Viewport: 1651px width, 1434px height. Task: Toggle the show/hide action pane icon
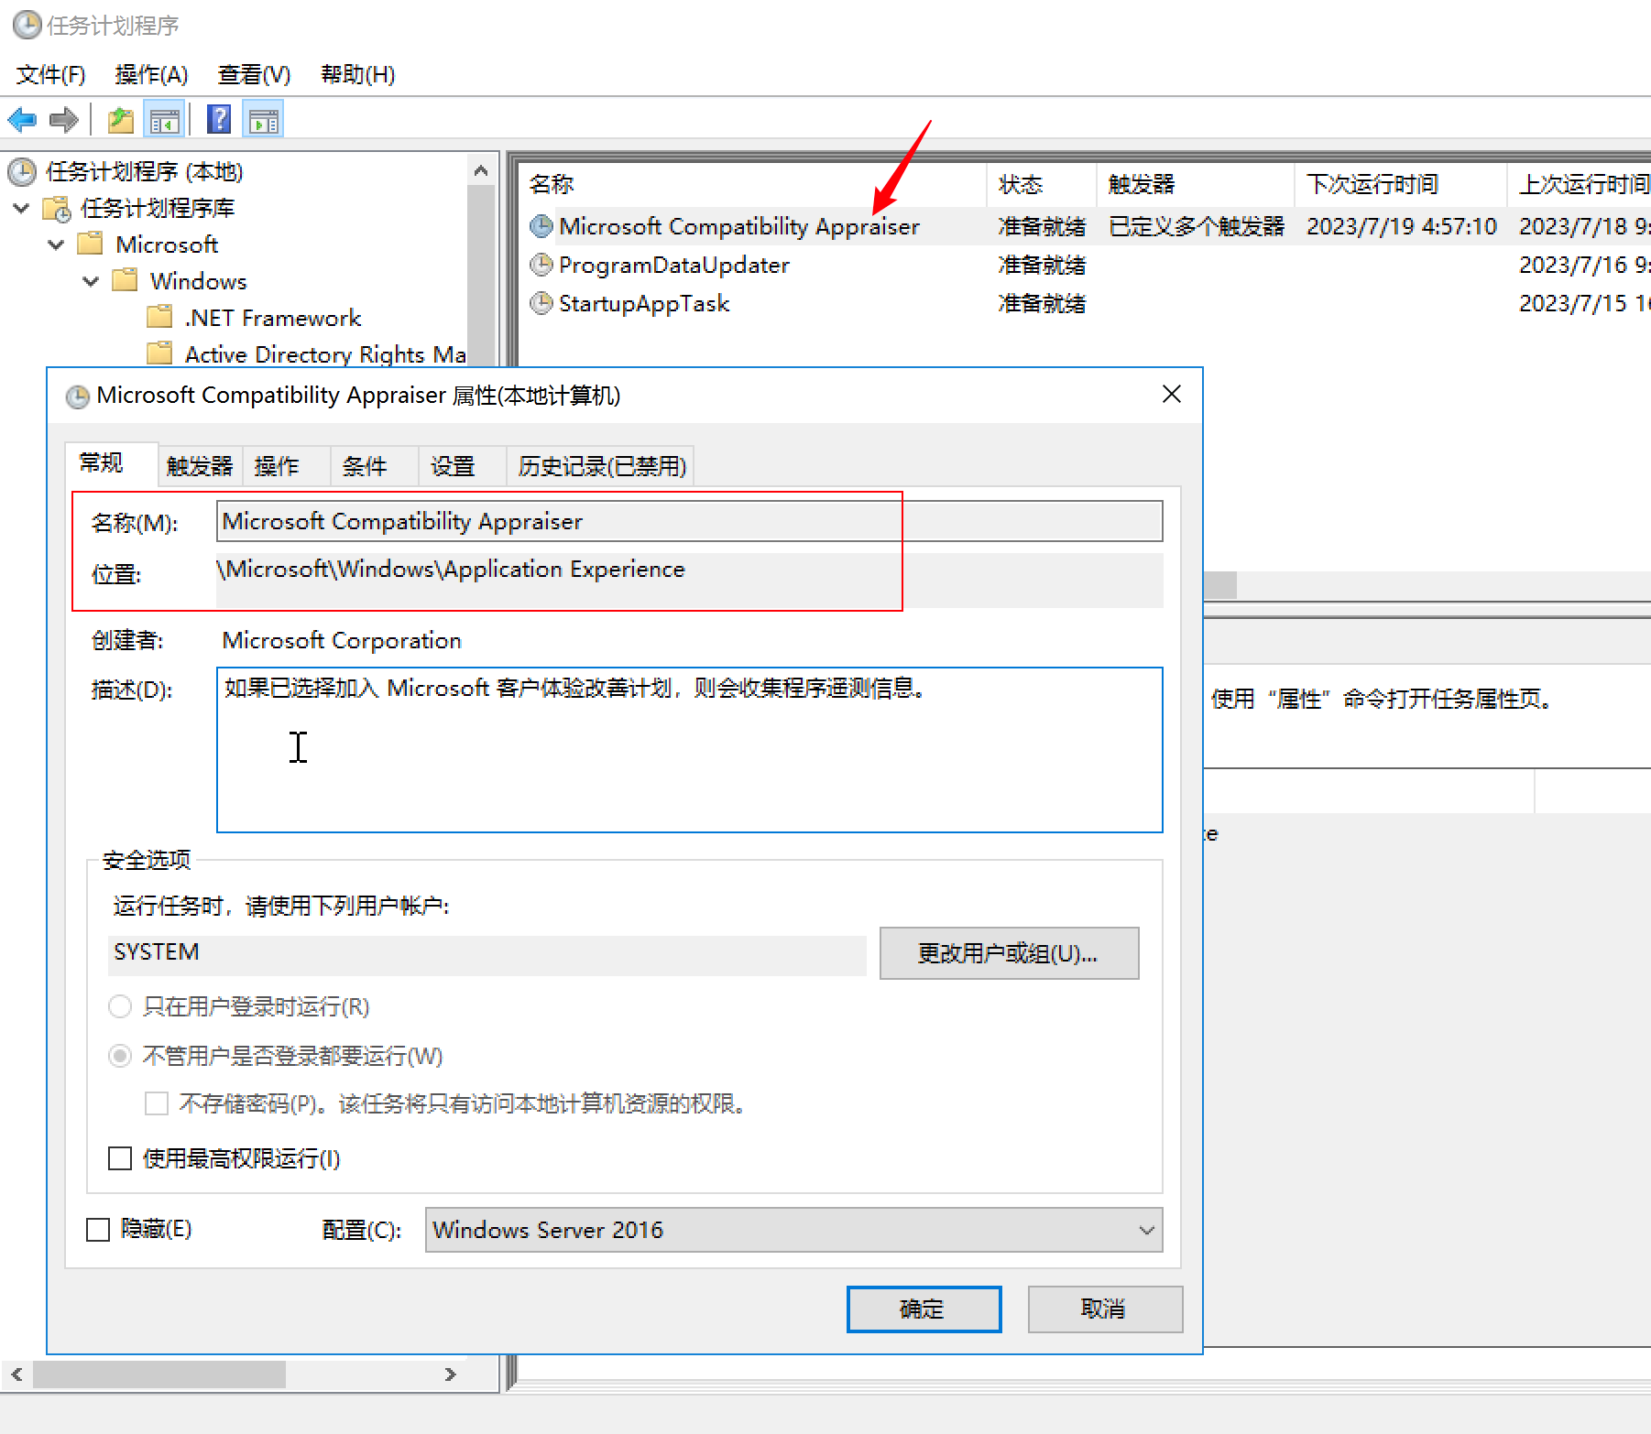click(263, 119)
